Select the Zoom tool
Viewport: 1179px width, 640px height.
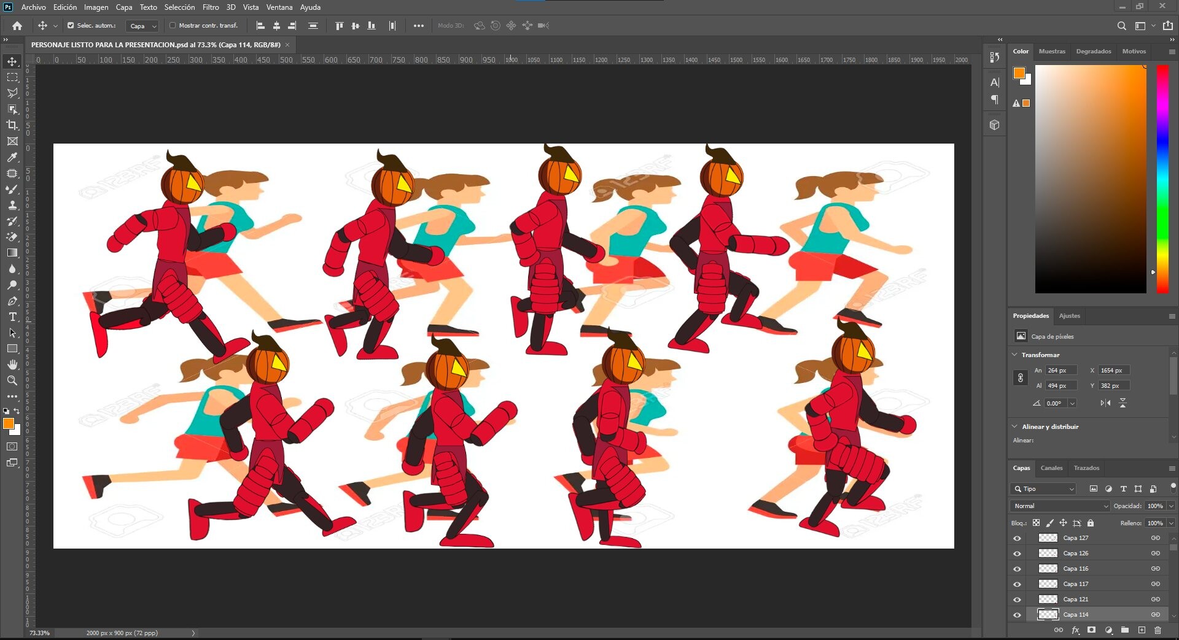[x=12, y=380]
